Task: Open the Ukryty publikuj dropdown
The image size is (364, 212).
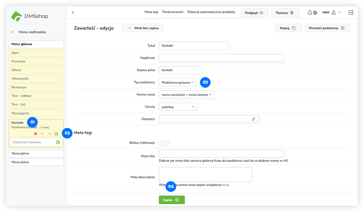Action: pyautogui.click(x=178, y=107)
